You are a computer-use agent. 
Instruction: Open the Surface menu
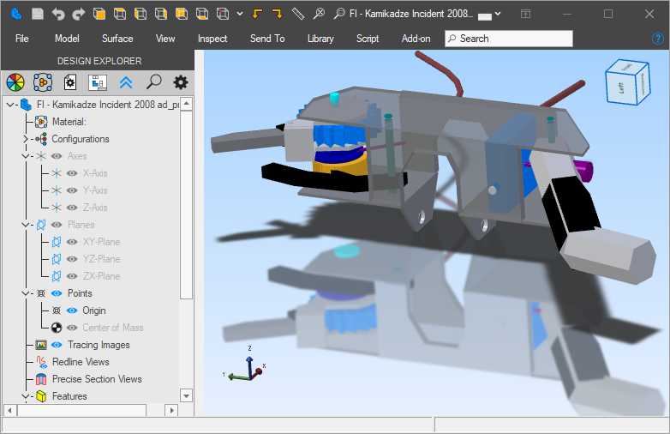click(x=117, y=39)
